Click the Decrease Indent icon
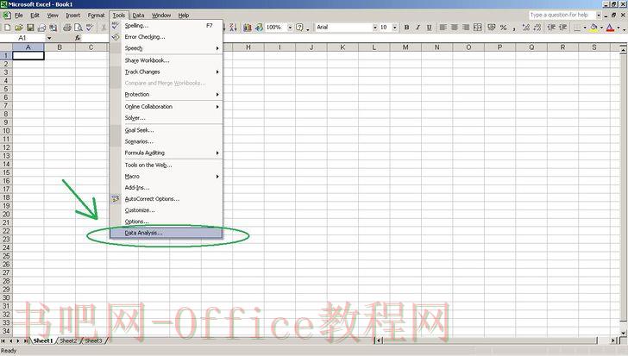Image resolution: width=628 pixels, height=356 pixels. 551,28
